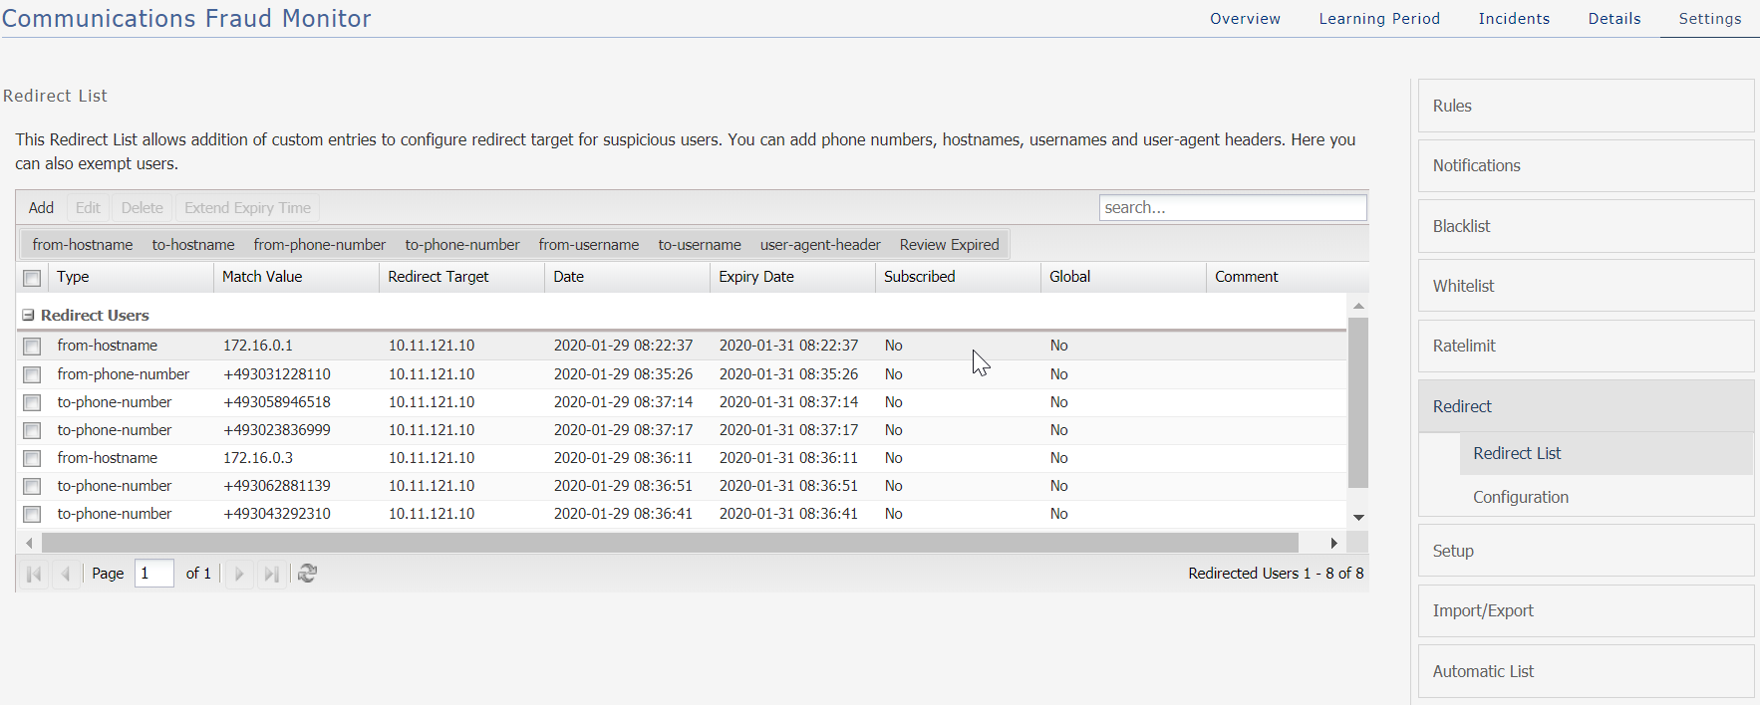The height and width of the screenshot is (705, 1760).
Task: Check the row with +493043292310
Action: 32,514
